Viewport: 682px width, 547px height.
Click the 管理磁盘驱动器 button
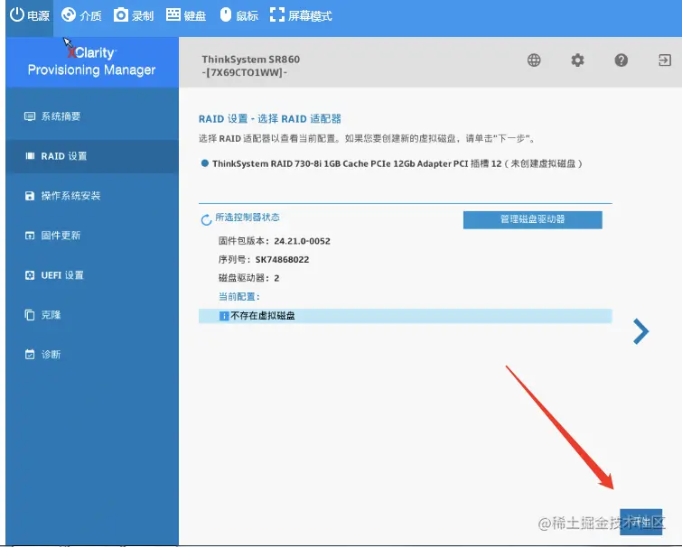click(532, 219)
